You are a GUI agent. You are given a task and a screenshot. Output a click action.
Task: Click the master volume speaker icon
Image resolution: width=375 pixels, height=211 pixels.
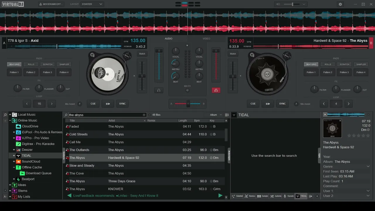coord(278,4)
